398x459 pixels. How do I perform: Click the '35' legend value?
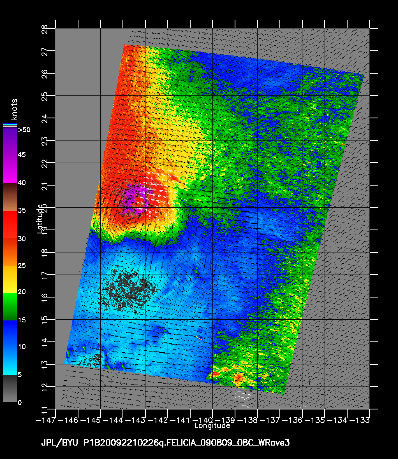click(x=22, y=210)
